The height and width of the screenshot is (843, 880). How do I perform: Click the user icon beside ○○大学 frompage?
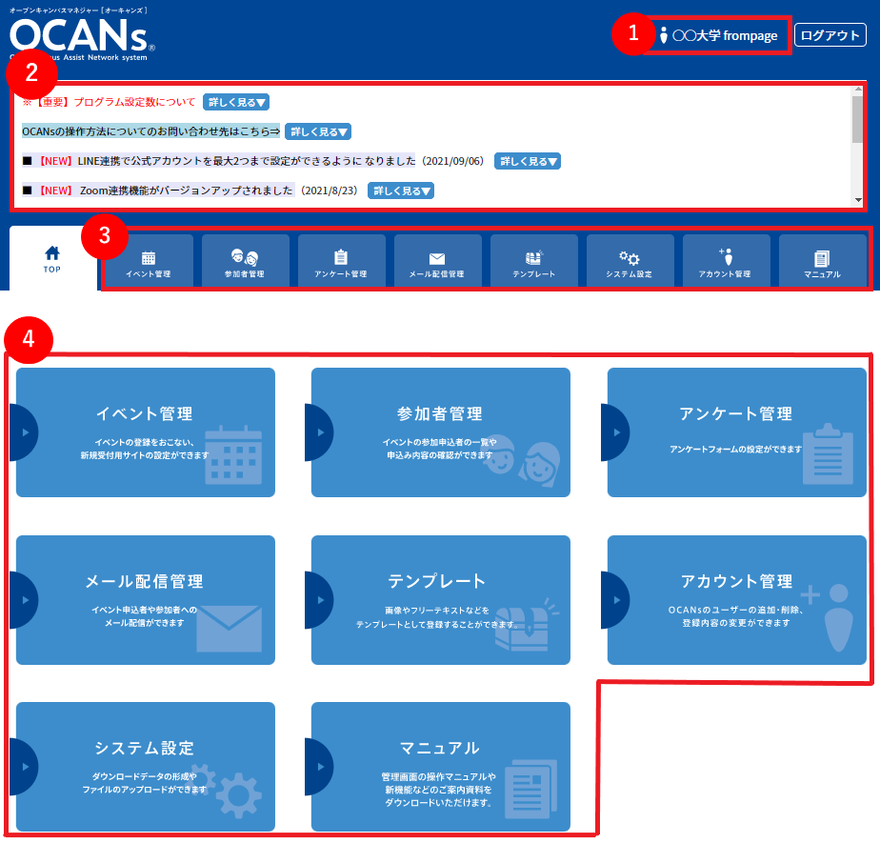(664, 35)
